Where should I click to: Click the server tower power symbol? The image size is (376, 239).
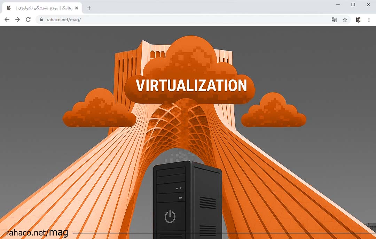[170, 216]
